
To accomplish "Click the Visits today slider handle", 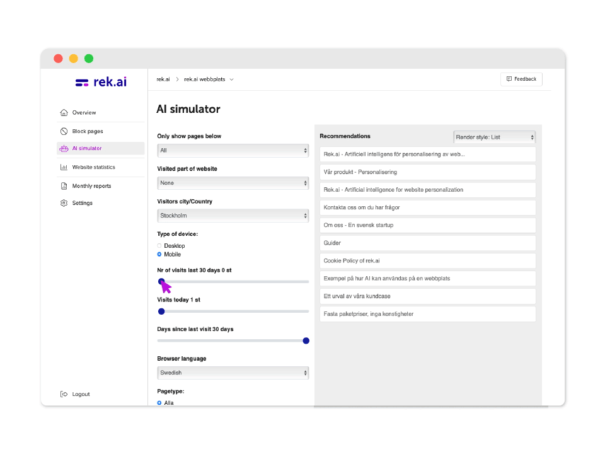I will (x=161, y=311).
